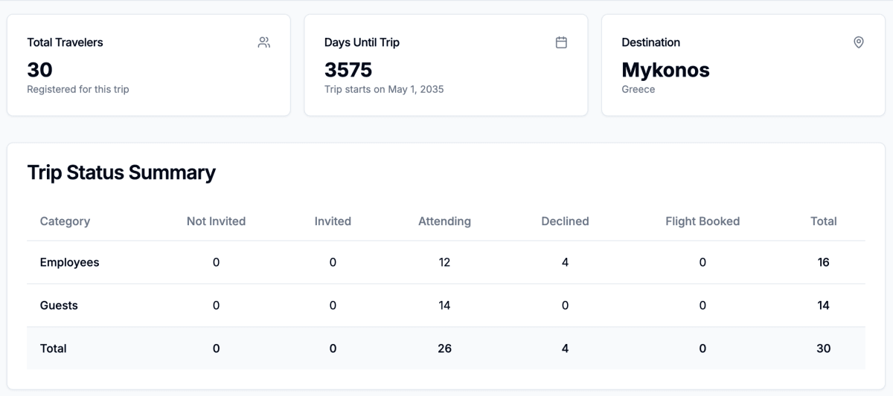Click the Declined column header
Viewport: 893px width, 396px height.
565,221
